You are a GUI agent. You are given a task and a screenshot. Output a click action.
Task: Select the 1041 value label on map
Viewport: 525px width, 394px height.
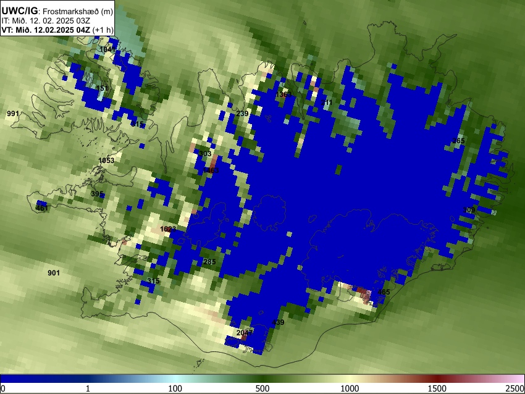107,49
